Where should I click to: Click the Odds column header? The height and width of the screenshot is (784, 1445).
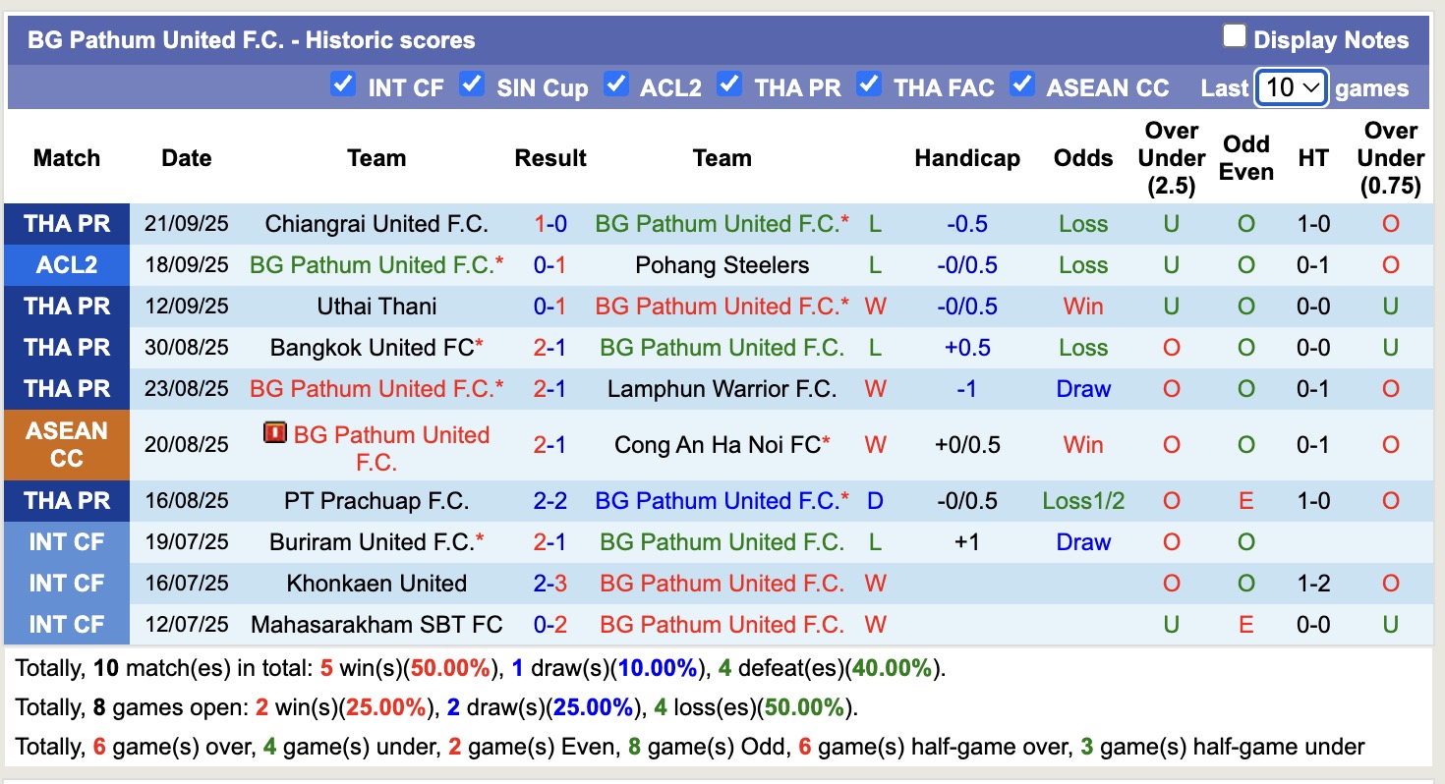(x=1082, y=157)
